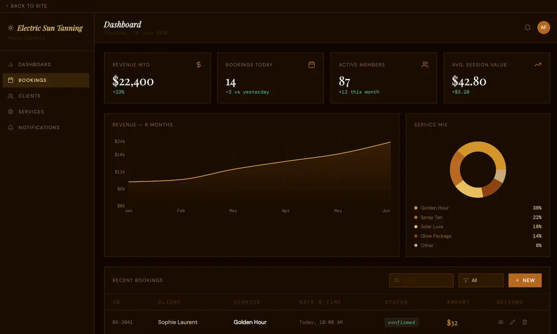Open the Bookings menu item
The width and height of the screenshot is (557, 334).
coord(46,80)
